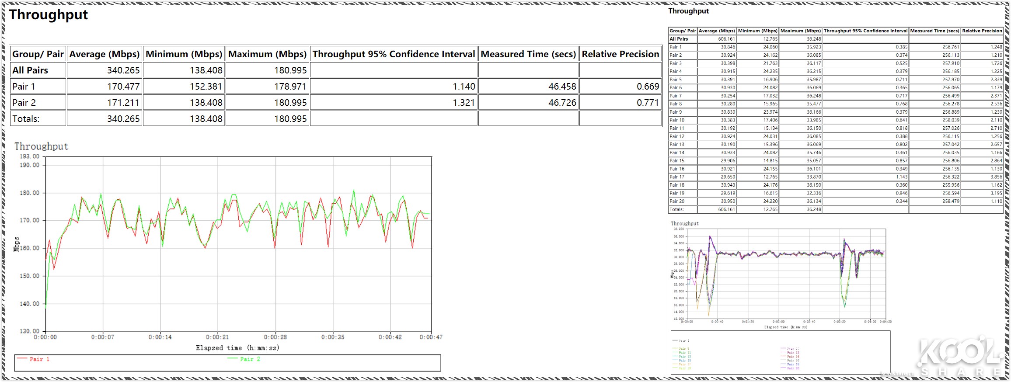Click 'Average (Mbps)' header in left table

click(104, 54)
